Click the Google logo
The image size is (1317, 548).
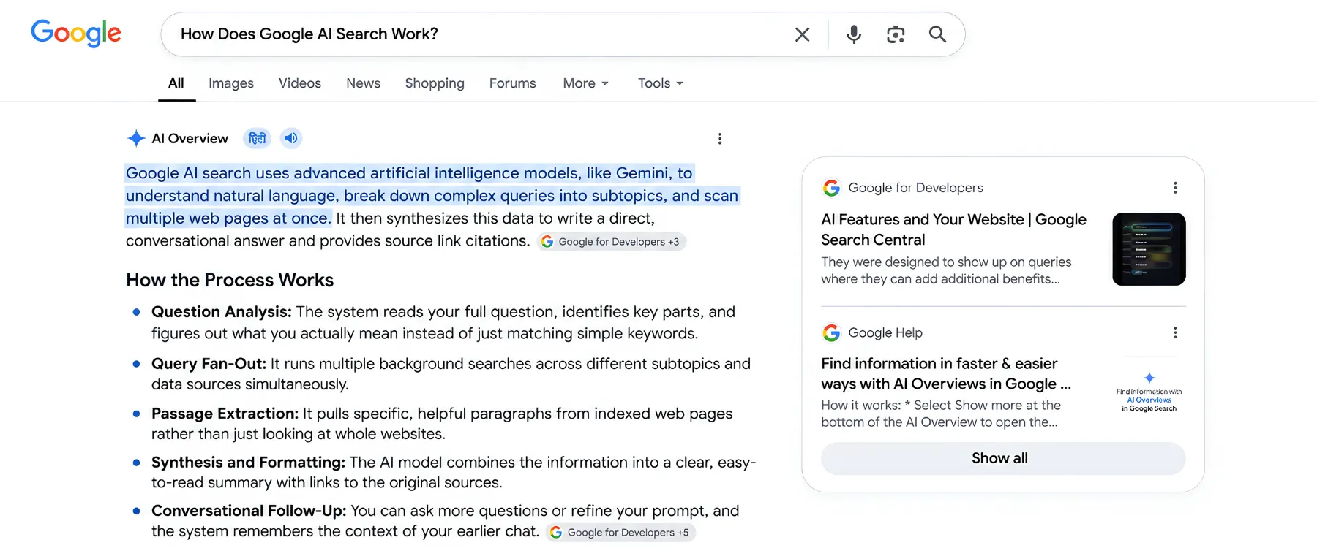[76, 34]
